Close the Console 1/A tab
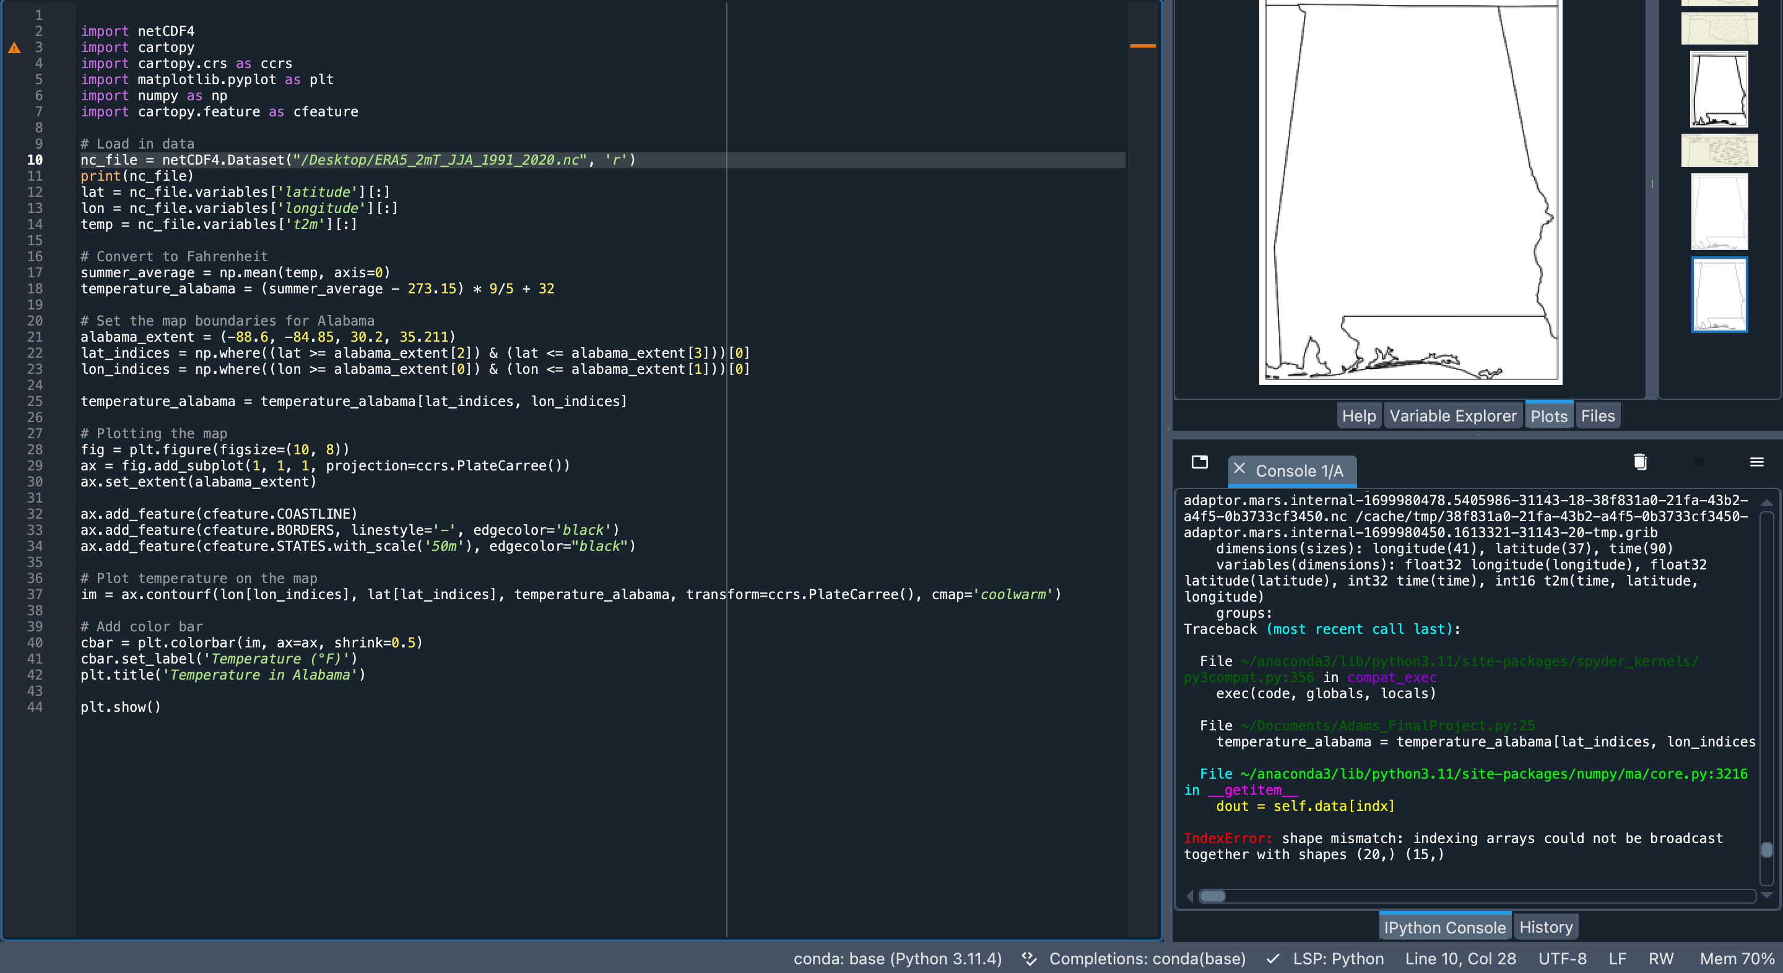The height and width of the screenshot is (973, 1783). click(x=1239, y=469)
